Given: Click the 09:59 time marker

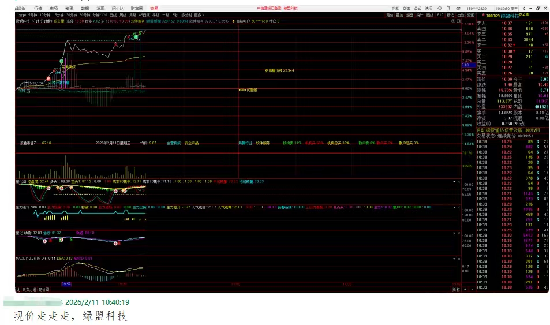Looking at the screenshot, I should coord(66,284).
